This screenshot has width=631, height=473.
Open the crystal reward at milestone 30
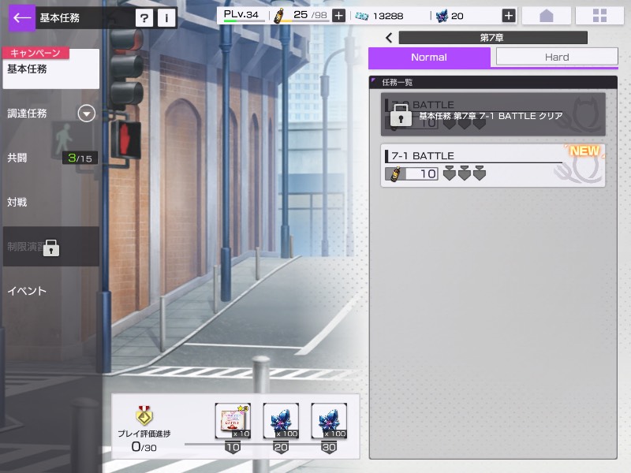(329, 421)
